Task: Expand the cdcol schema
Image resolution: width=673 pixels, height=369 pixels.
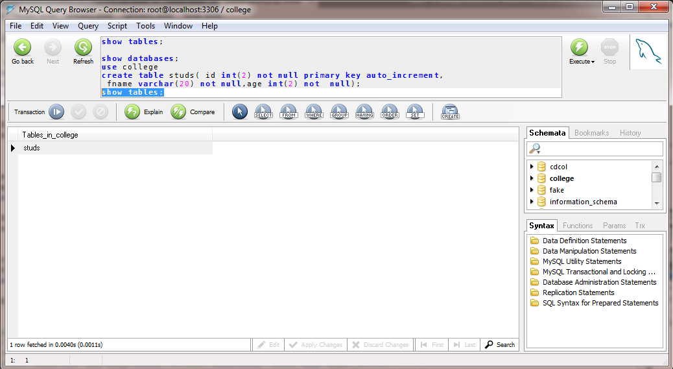Action: coord(532,167)
